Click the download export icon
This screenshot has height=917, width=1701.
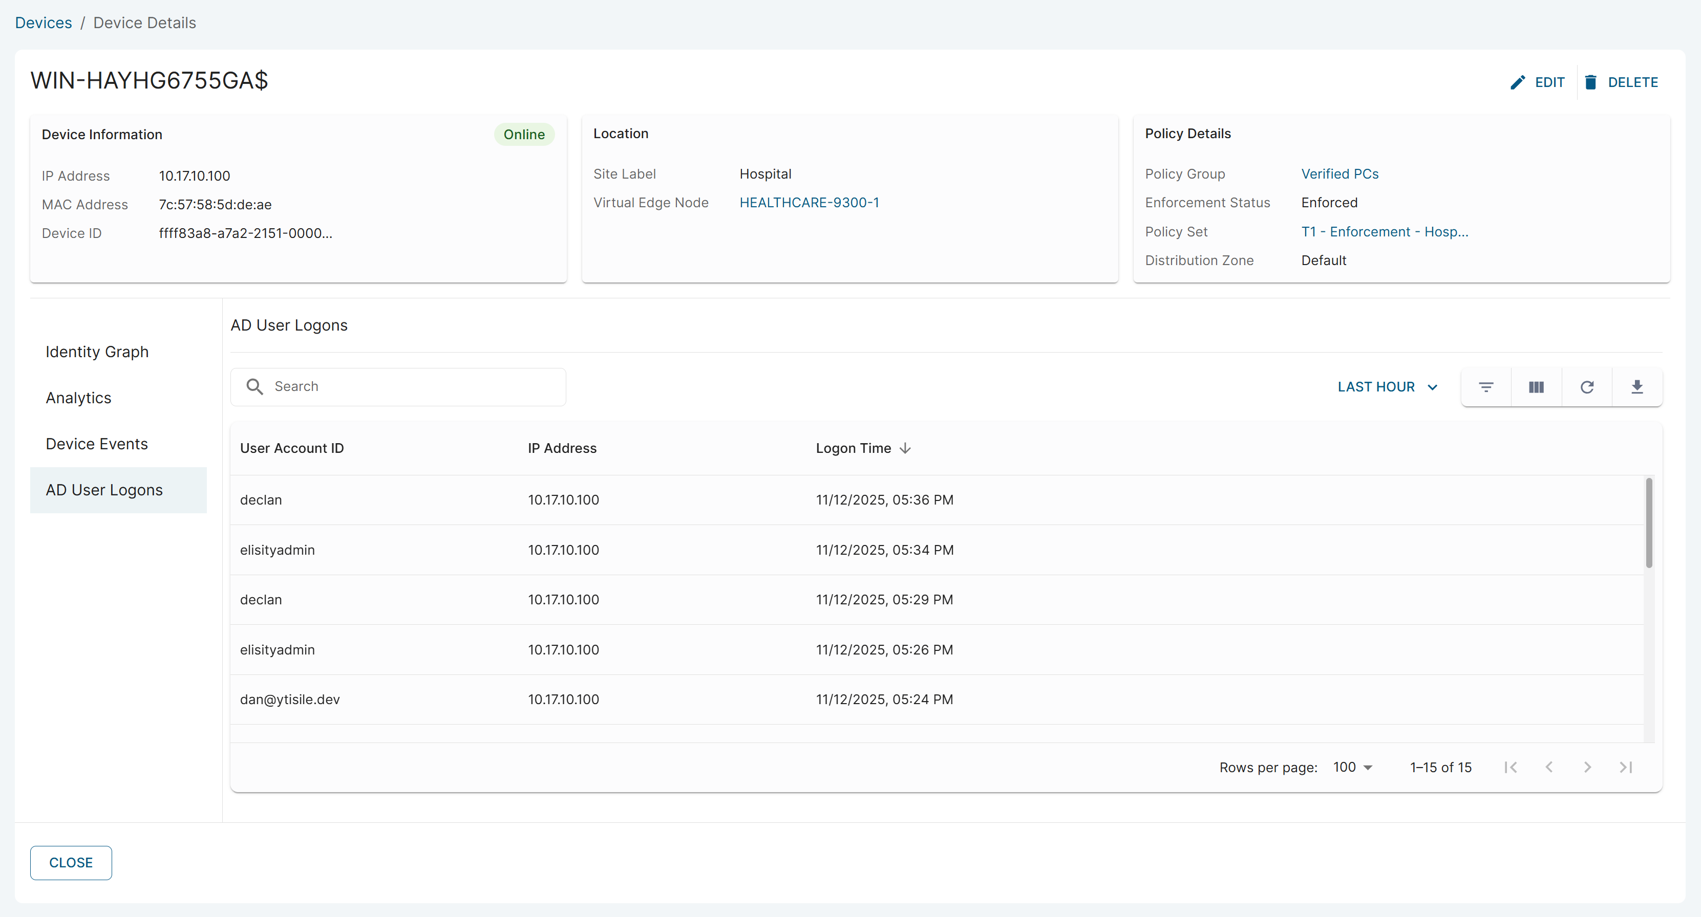click(1637, 387)
